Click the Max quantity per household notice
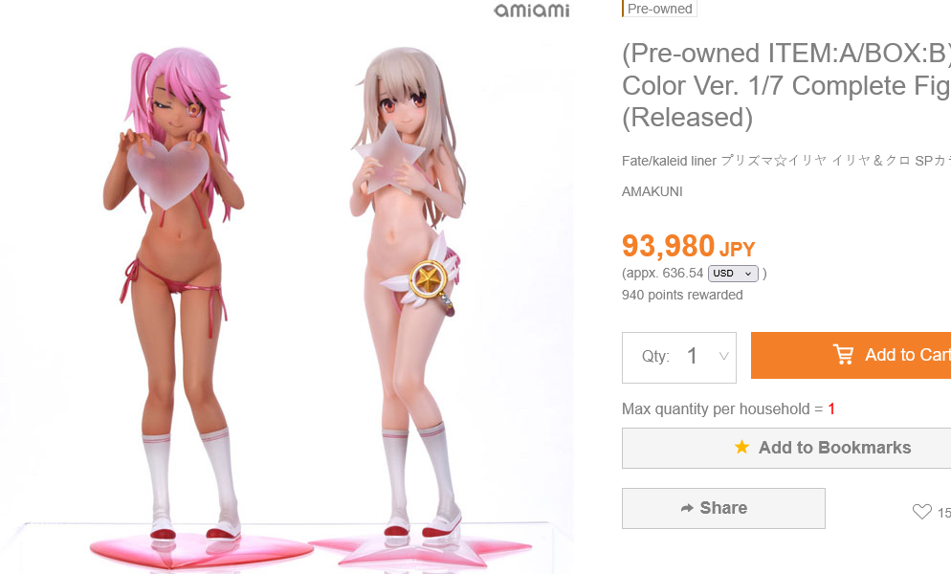Image resolution: width=951 pixels, height=574 pixels. pyautogui.click(x=728, y=408)
